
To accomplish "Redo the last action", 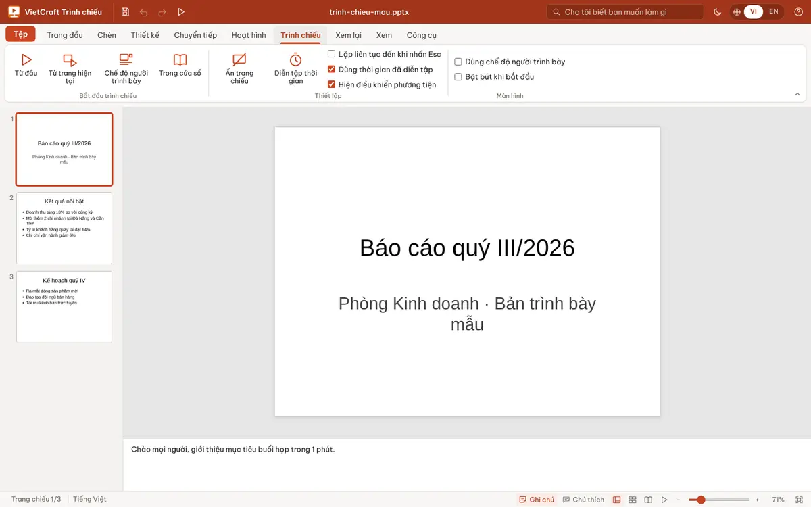I will pyautogui.click(x=162, y=11).
